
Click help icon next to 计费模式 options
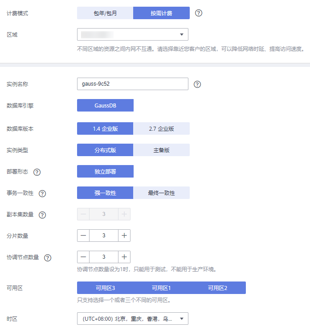199,13
